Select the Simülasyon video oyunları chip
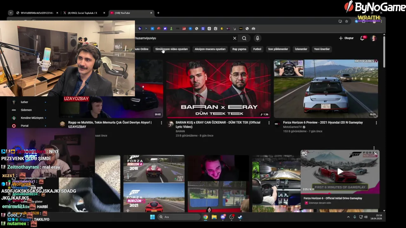406x228 pixels. tap(172, 49)
